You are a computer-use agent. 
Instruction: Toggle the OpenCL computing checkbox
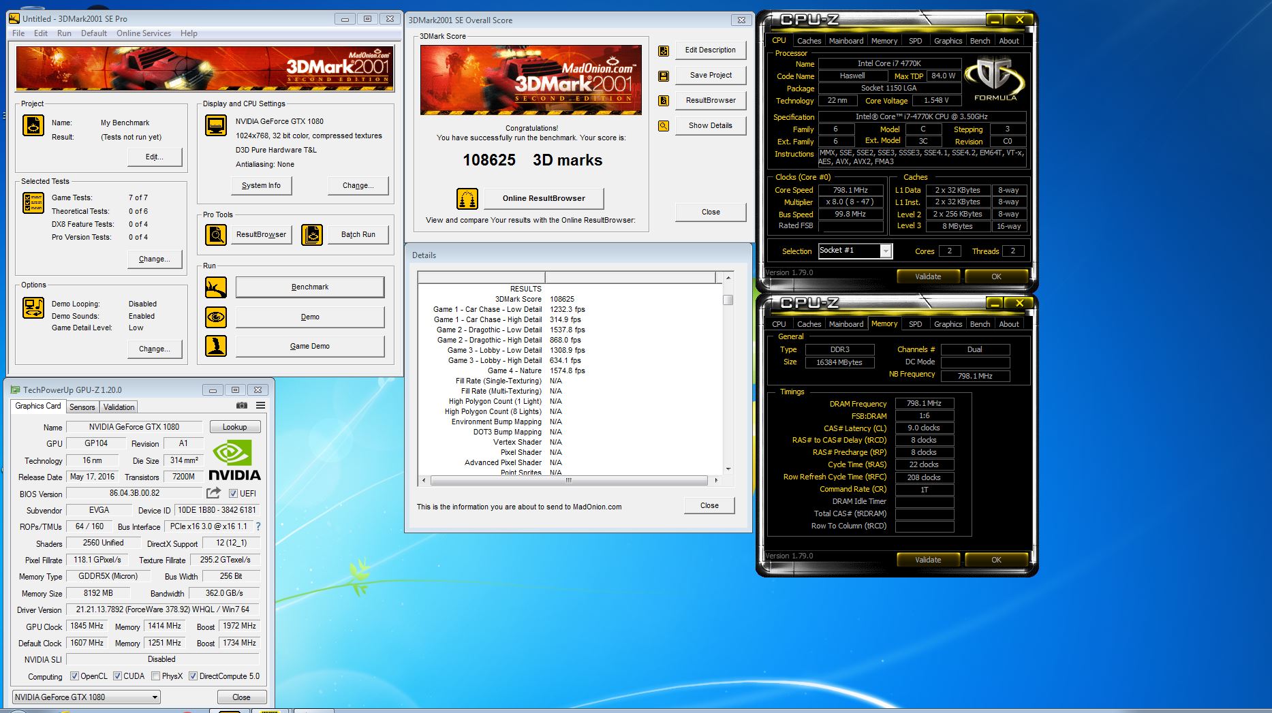click(75, 676)
